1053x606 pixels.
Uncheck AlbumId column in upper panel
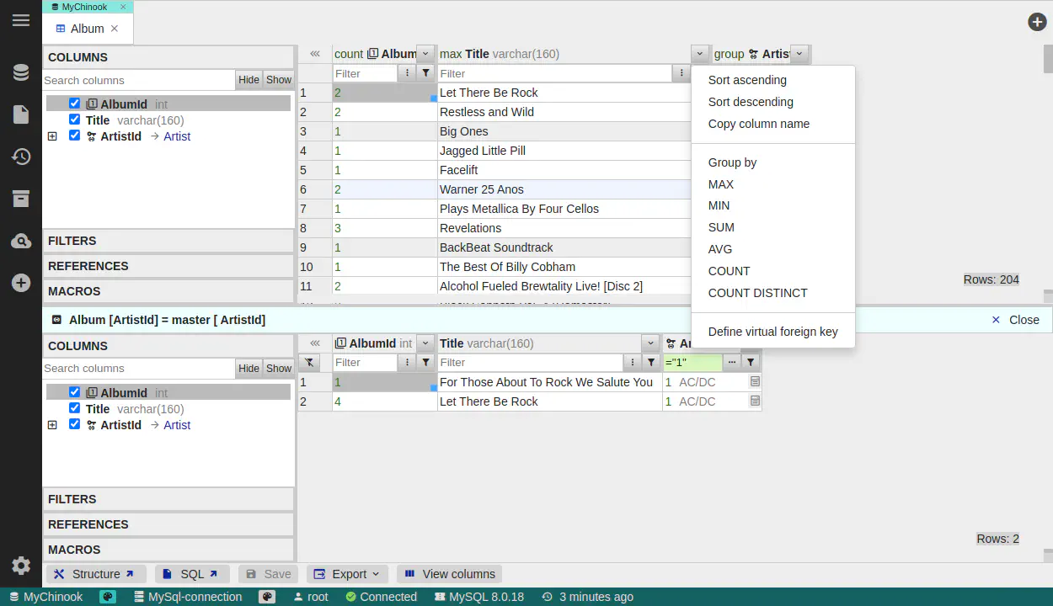(x=75, y=104)
